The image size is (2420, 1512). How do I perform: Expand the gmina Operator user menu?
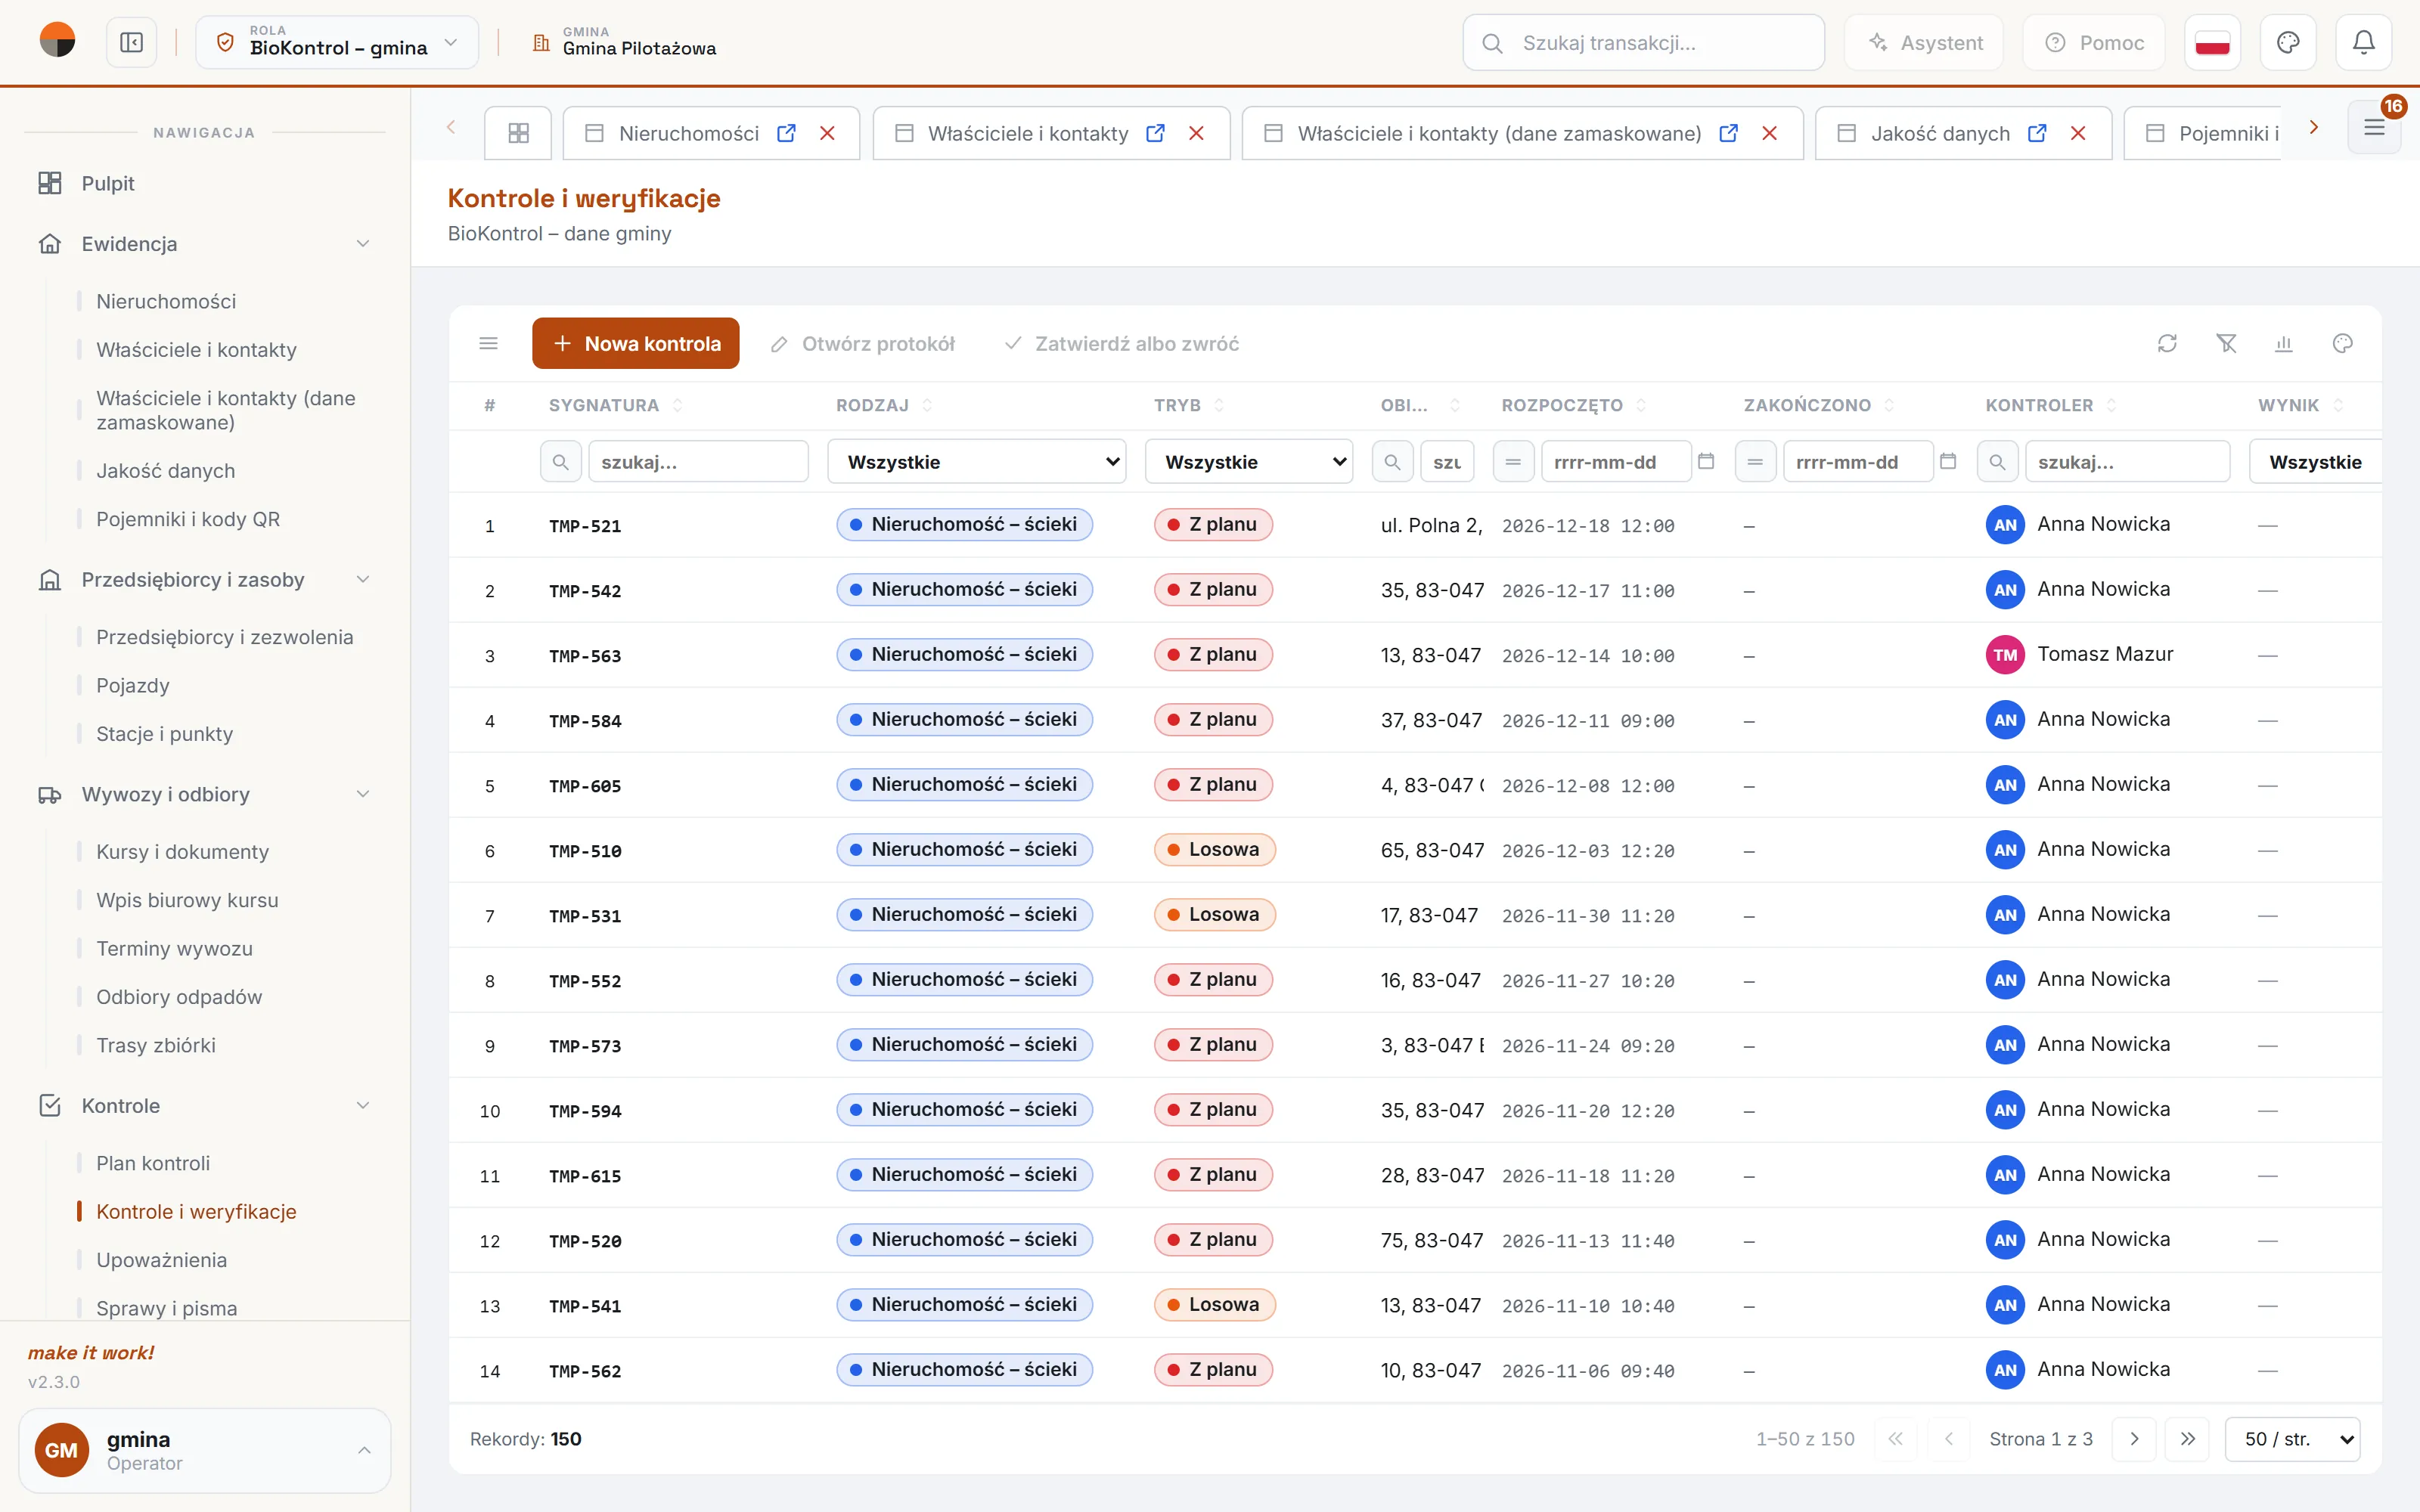coord(204,1450)
